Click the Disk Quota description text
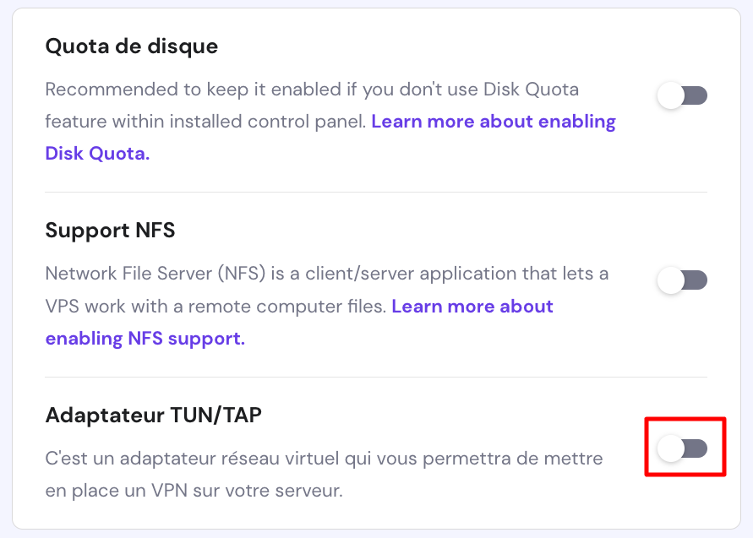The height and width of the screenshot is (538, 753). tap(312, 89)
